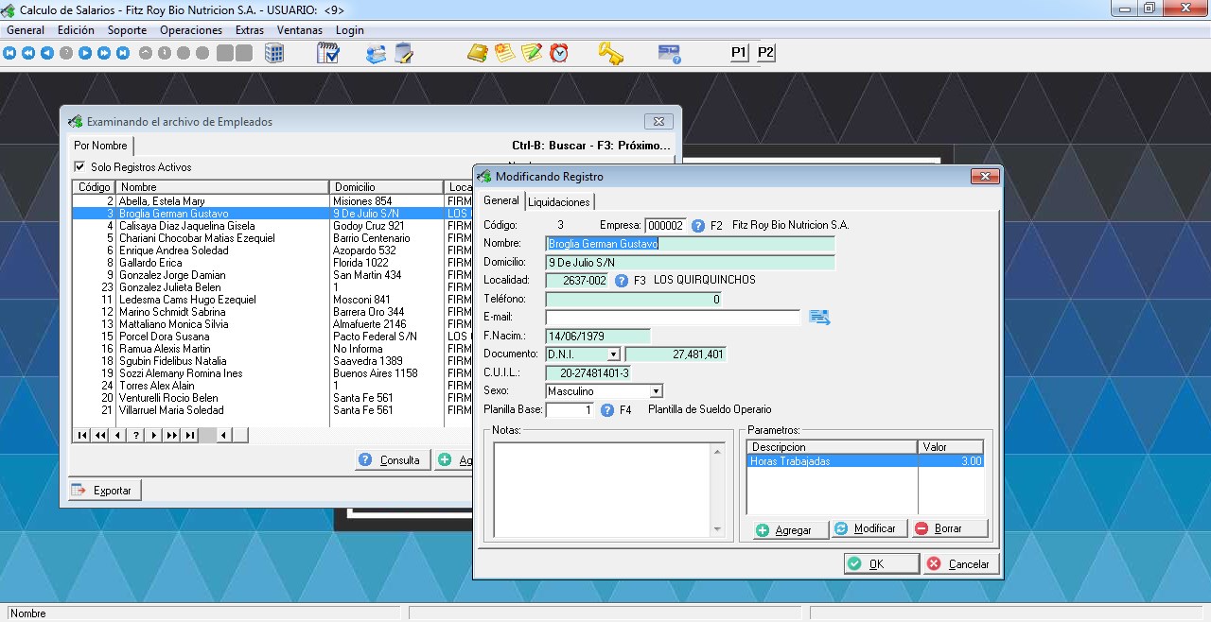Click the lookup icon next to Localidad code
The width and height of the screenshot is (1211, 622).
622,281
